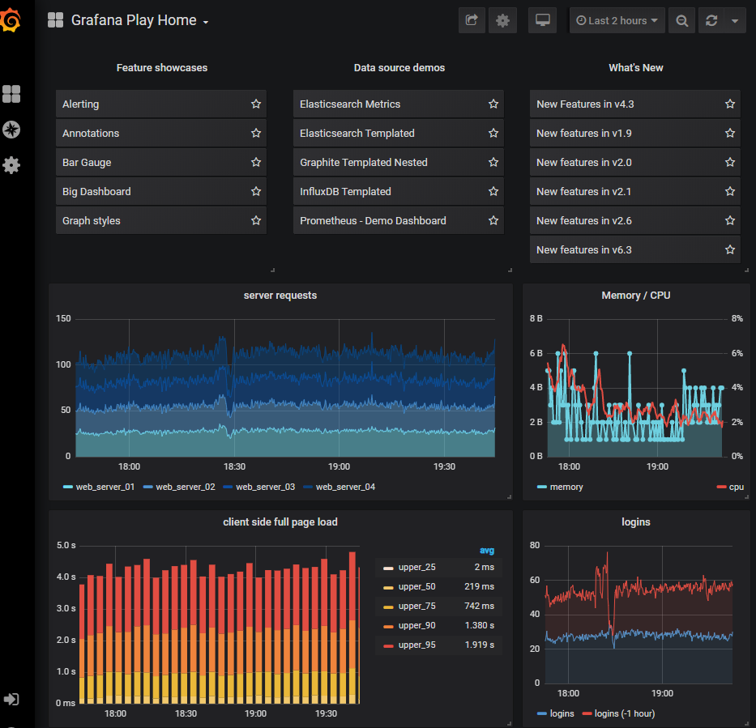Star the Elasticsearch Templated dashboard
This screenshot has width=756, height=728.
493,133
